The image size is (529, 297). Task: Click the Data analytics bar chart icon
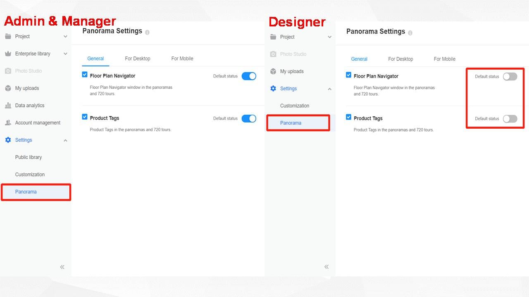8,106
